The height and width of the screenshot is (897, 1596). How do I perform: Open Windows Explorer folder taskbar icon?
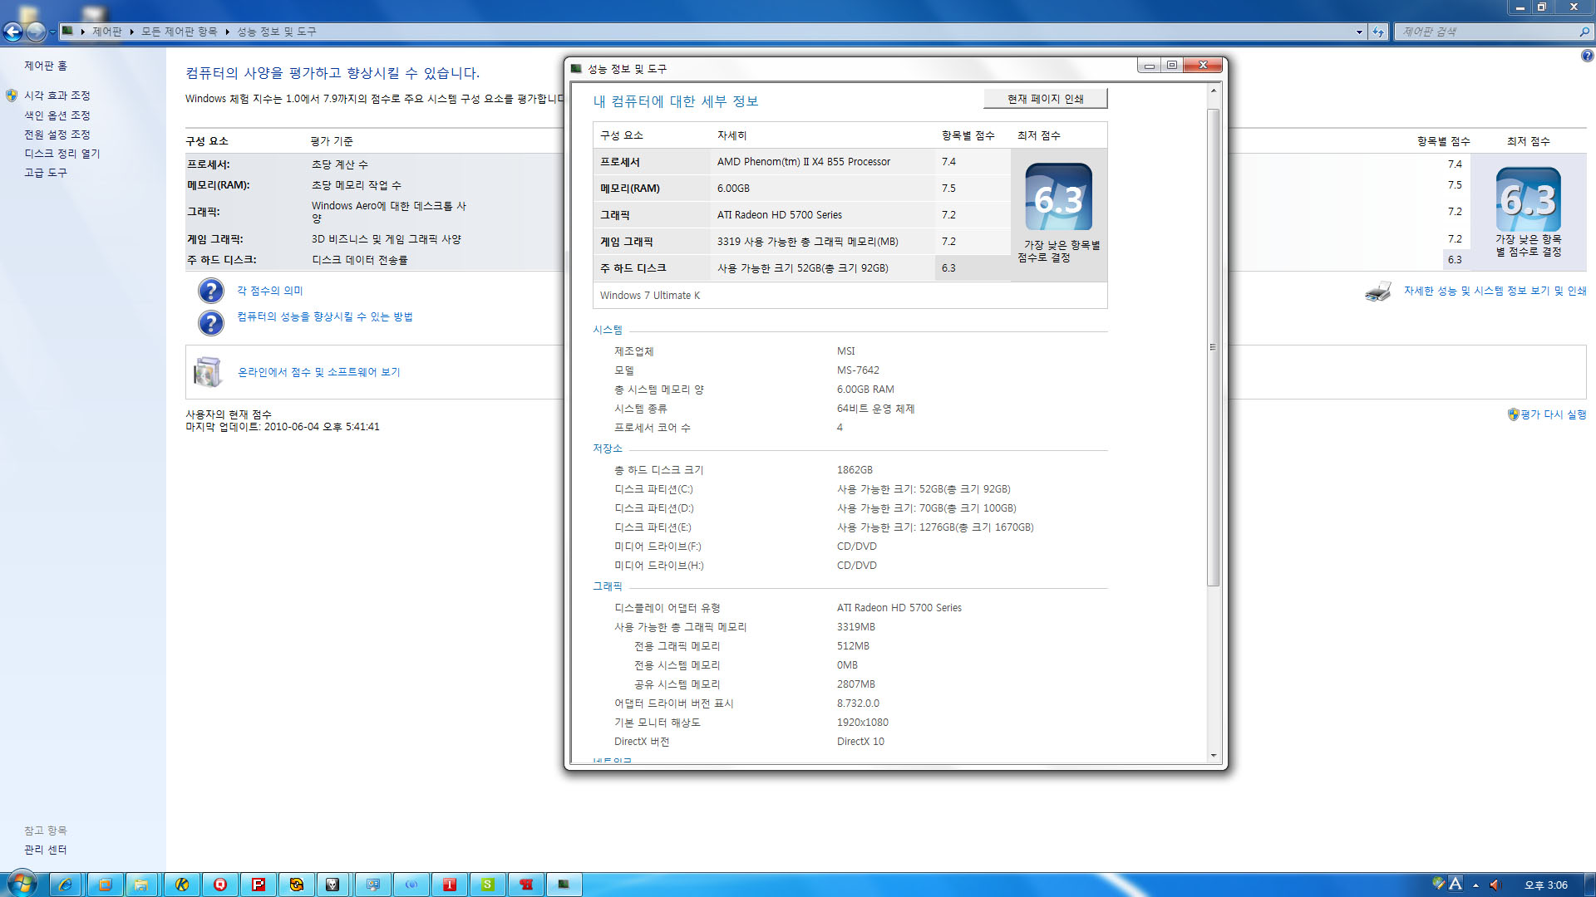point(141,885)
